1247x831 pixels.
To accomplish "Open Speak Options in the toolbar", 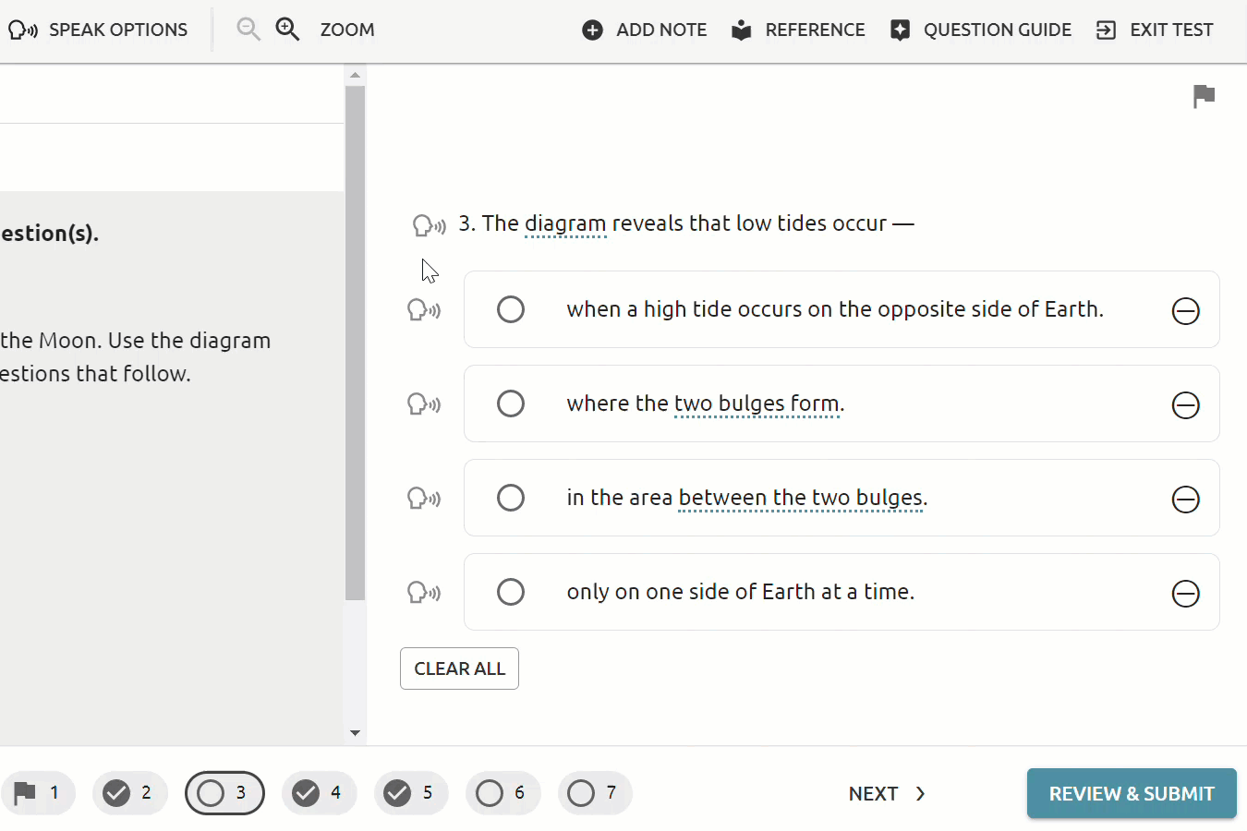I will (x=98, y=30).
